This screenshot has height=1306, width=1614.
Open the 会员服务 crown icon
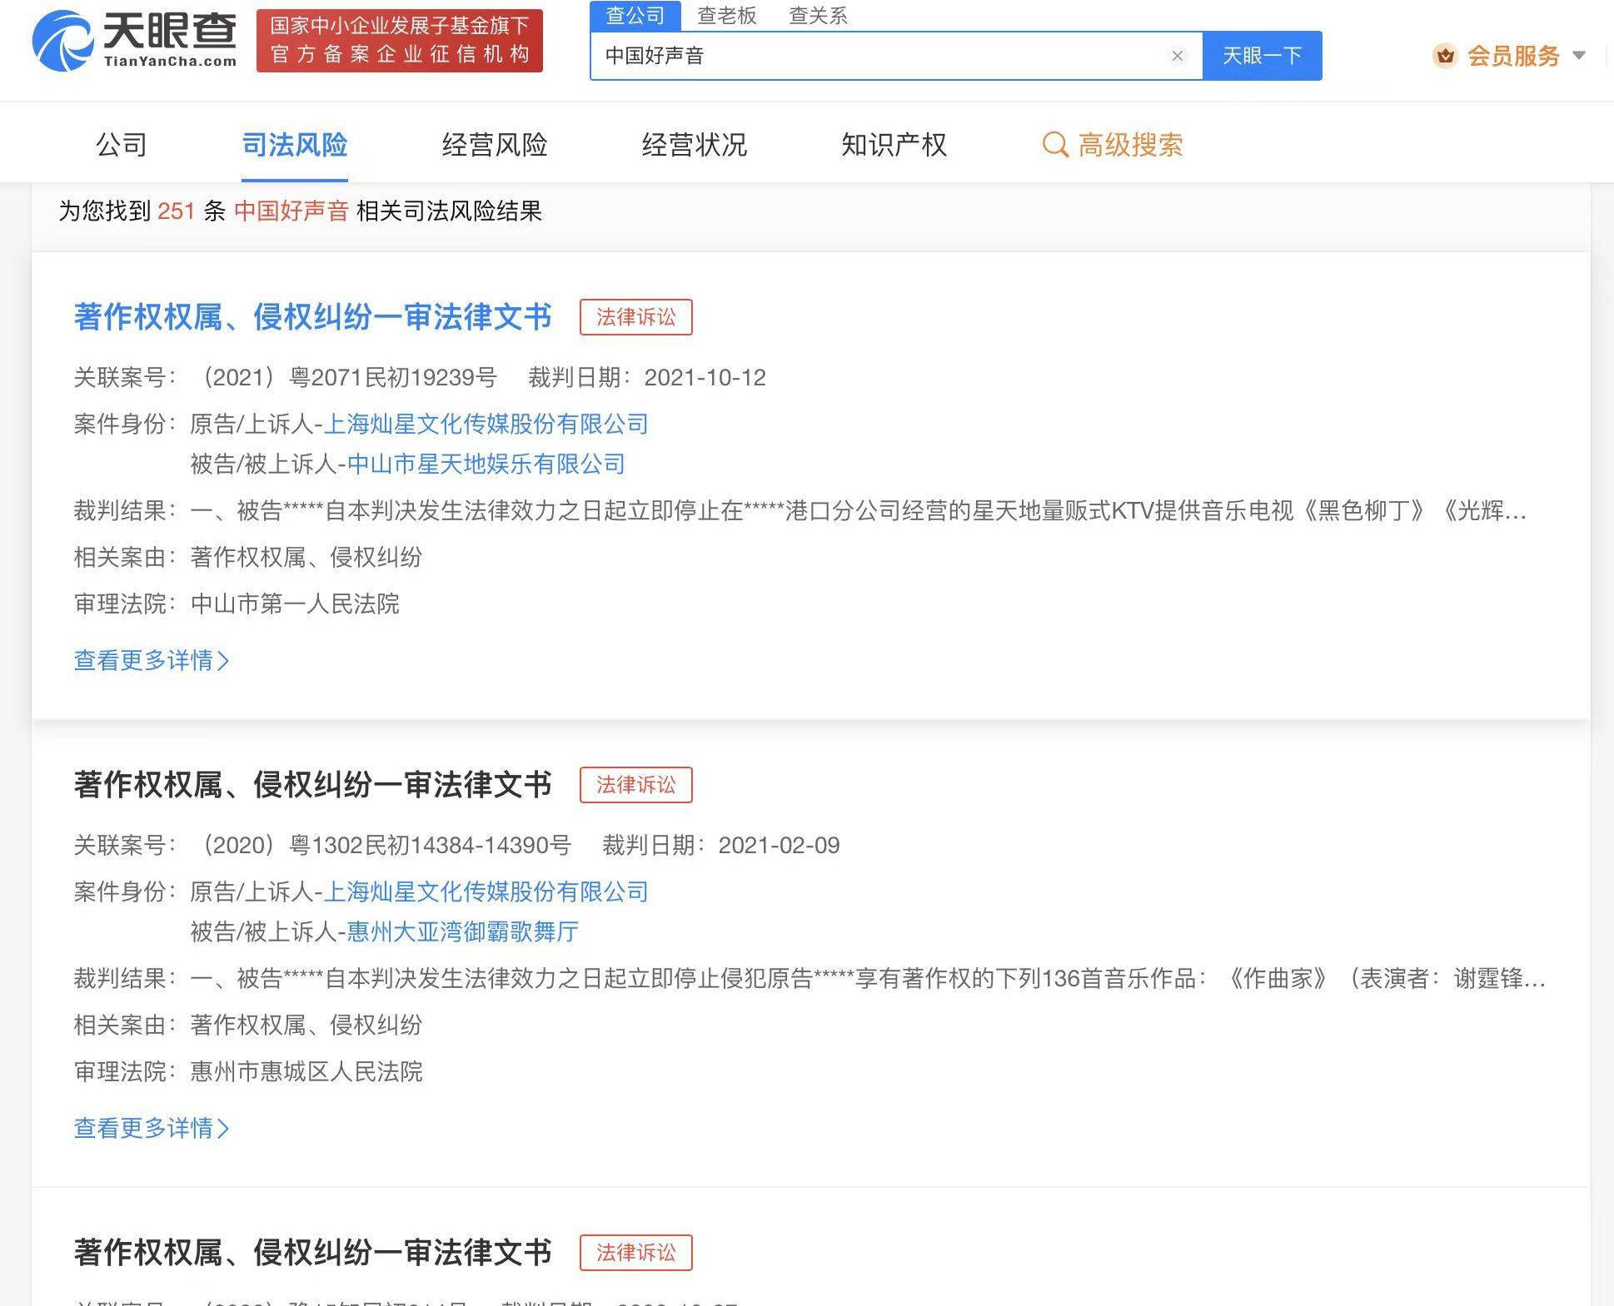coord(1445,56)
